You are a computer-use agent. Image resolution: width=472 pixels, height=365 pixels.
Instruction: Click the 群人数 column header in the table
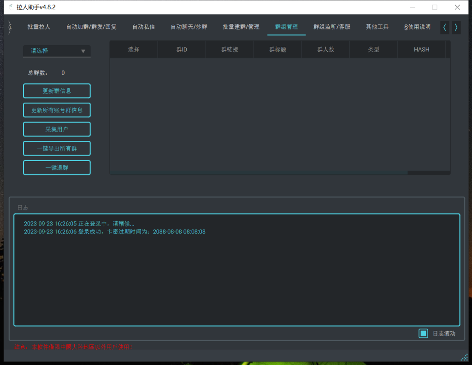pos(325,49)
